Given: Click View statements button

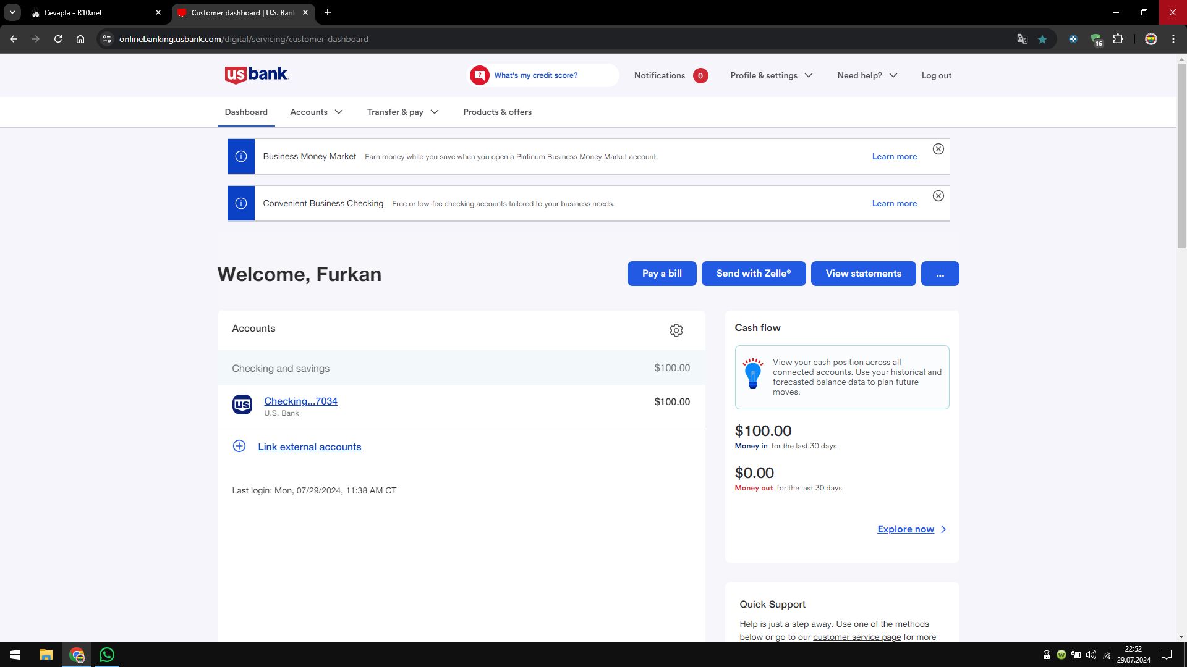Looking at the screenshot, I should [x=863, y=274].
